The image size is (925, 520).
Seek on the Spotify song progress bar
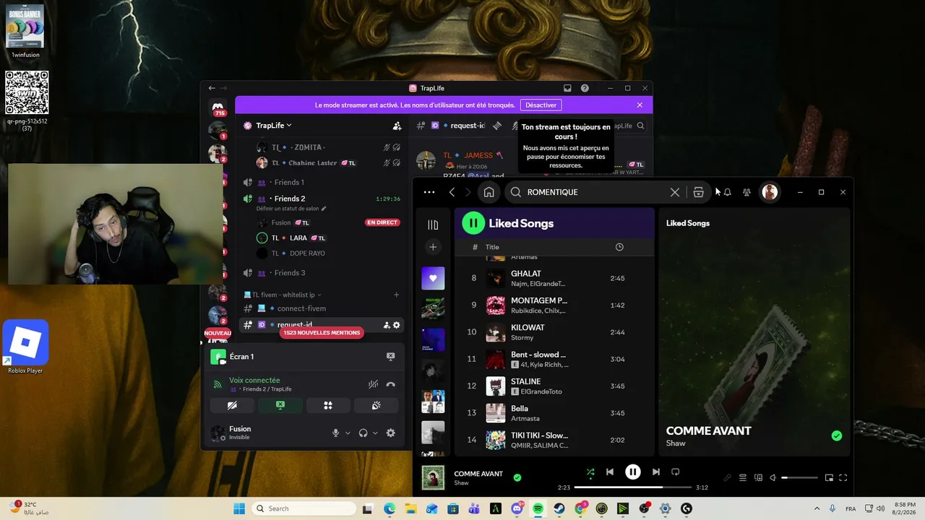tap(633, 487)
